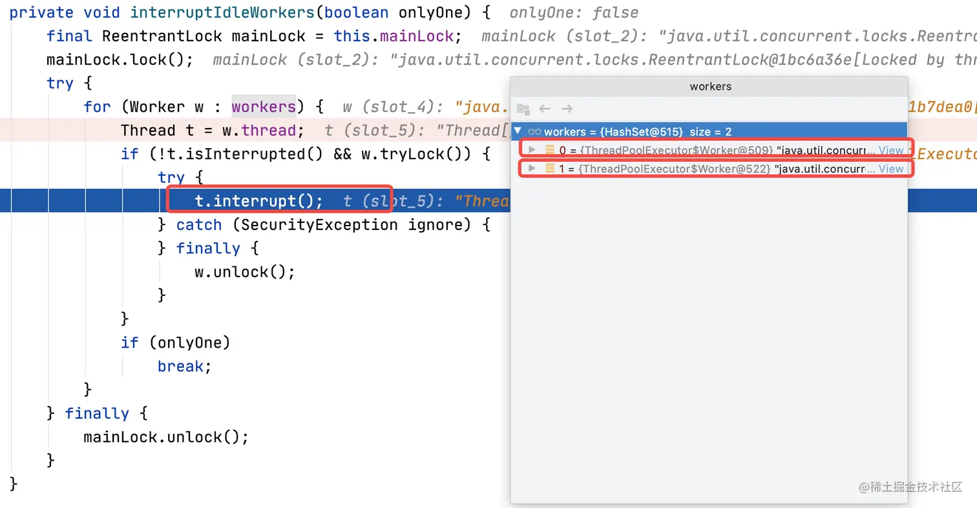Image resolution: width=977 pixels, height=508 pixels.
Task: Click 'mainLock.unlock();' statement
Action: tap(166, 437)
